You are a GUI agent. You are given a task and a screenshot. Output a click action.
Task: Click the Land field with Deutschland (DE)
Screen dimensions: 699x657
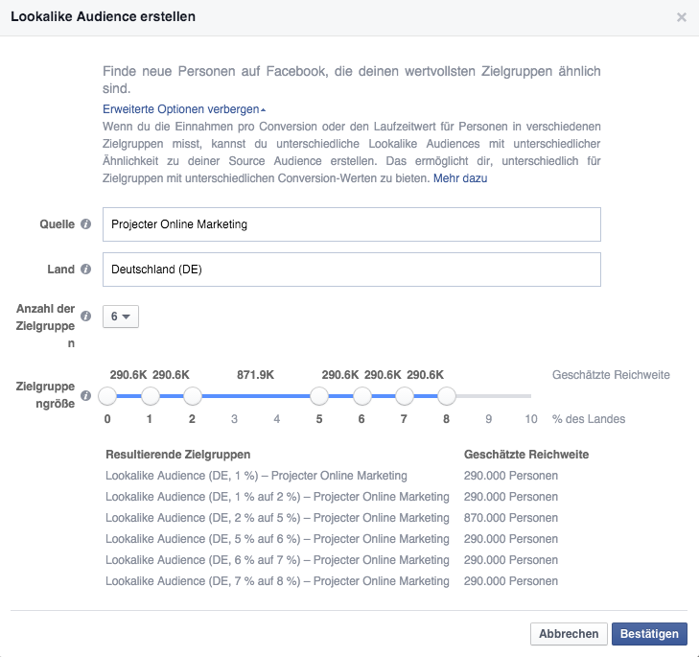click(x=352, y=270)
